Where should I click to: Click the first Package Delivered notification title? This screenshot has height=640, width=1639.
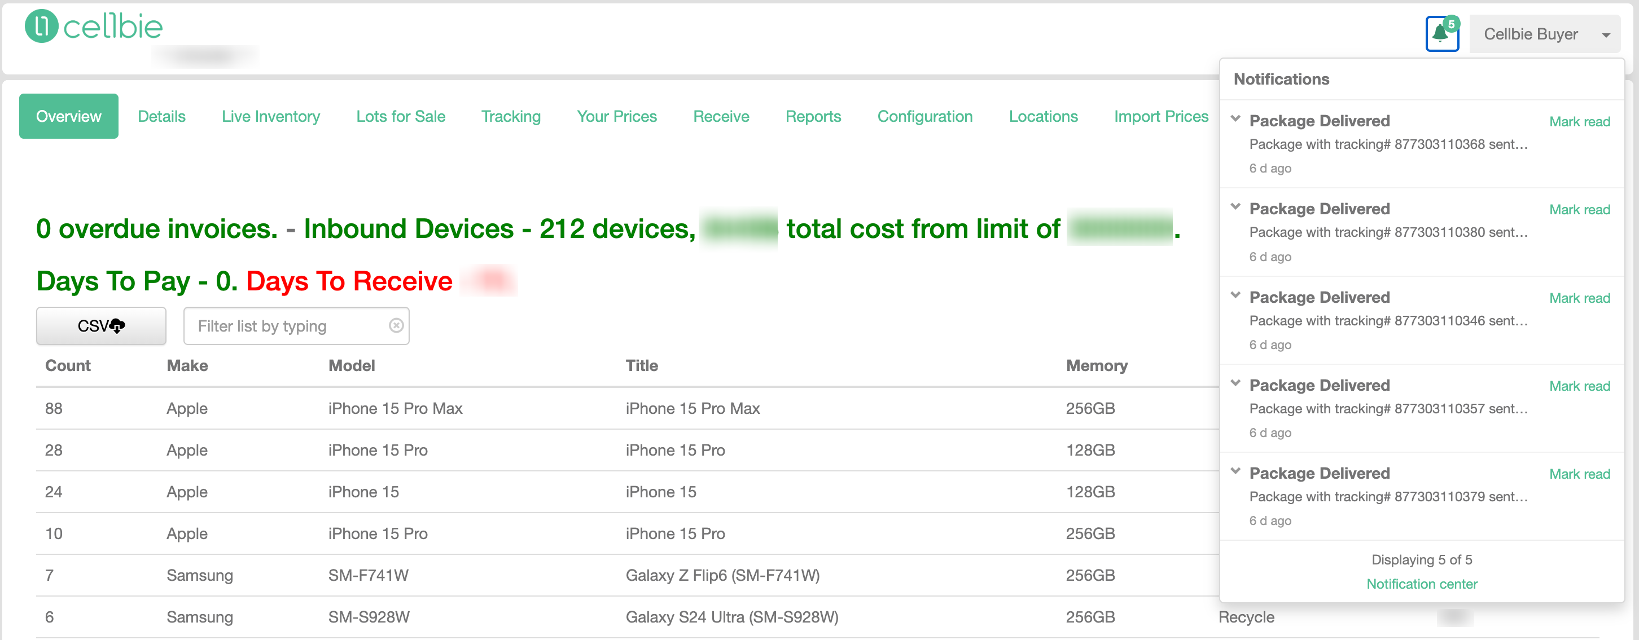coord(1319,121)
